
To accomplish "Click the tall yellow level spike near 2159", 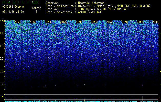I will point(143,99).
